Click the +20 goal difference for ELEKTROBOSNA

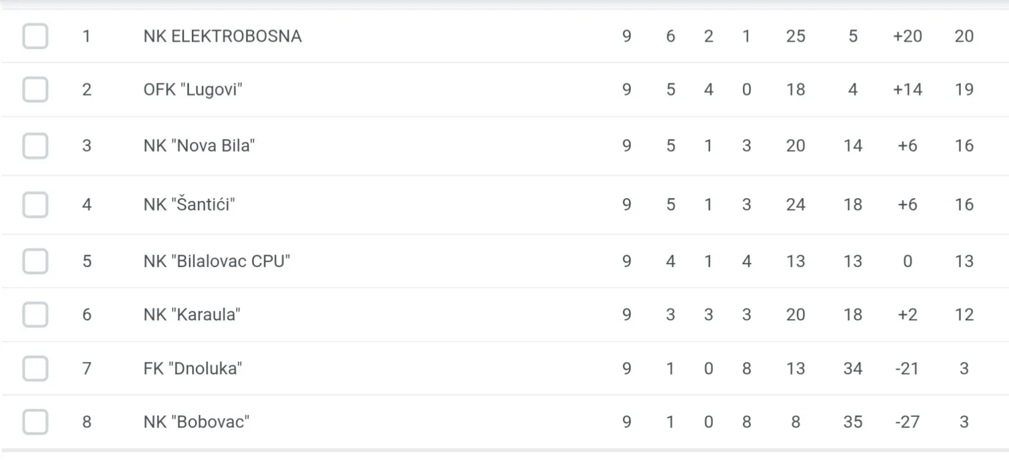coord(907,36)
